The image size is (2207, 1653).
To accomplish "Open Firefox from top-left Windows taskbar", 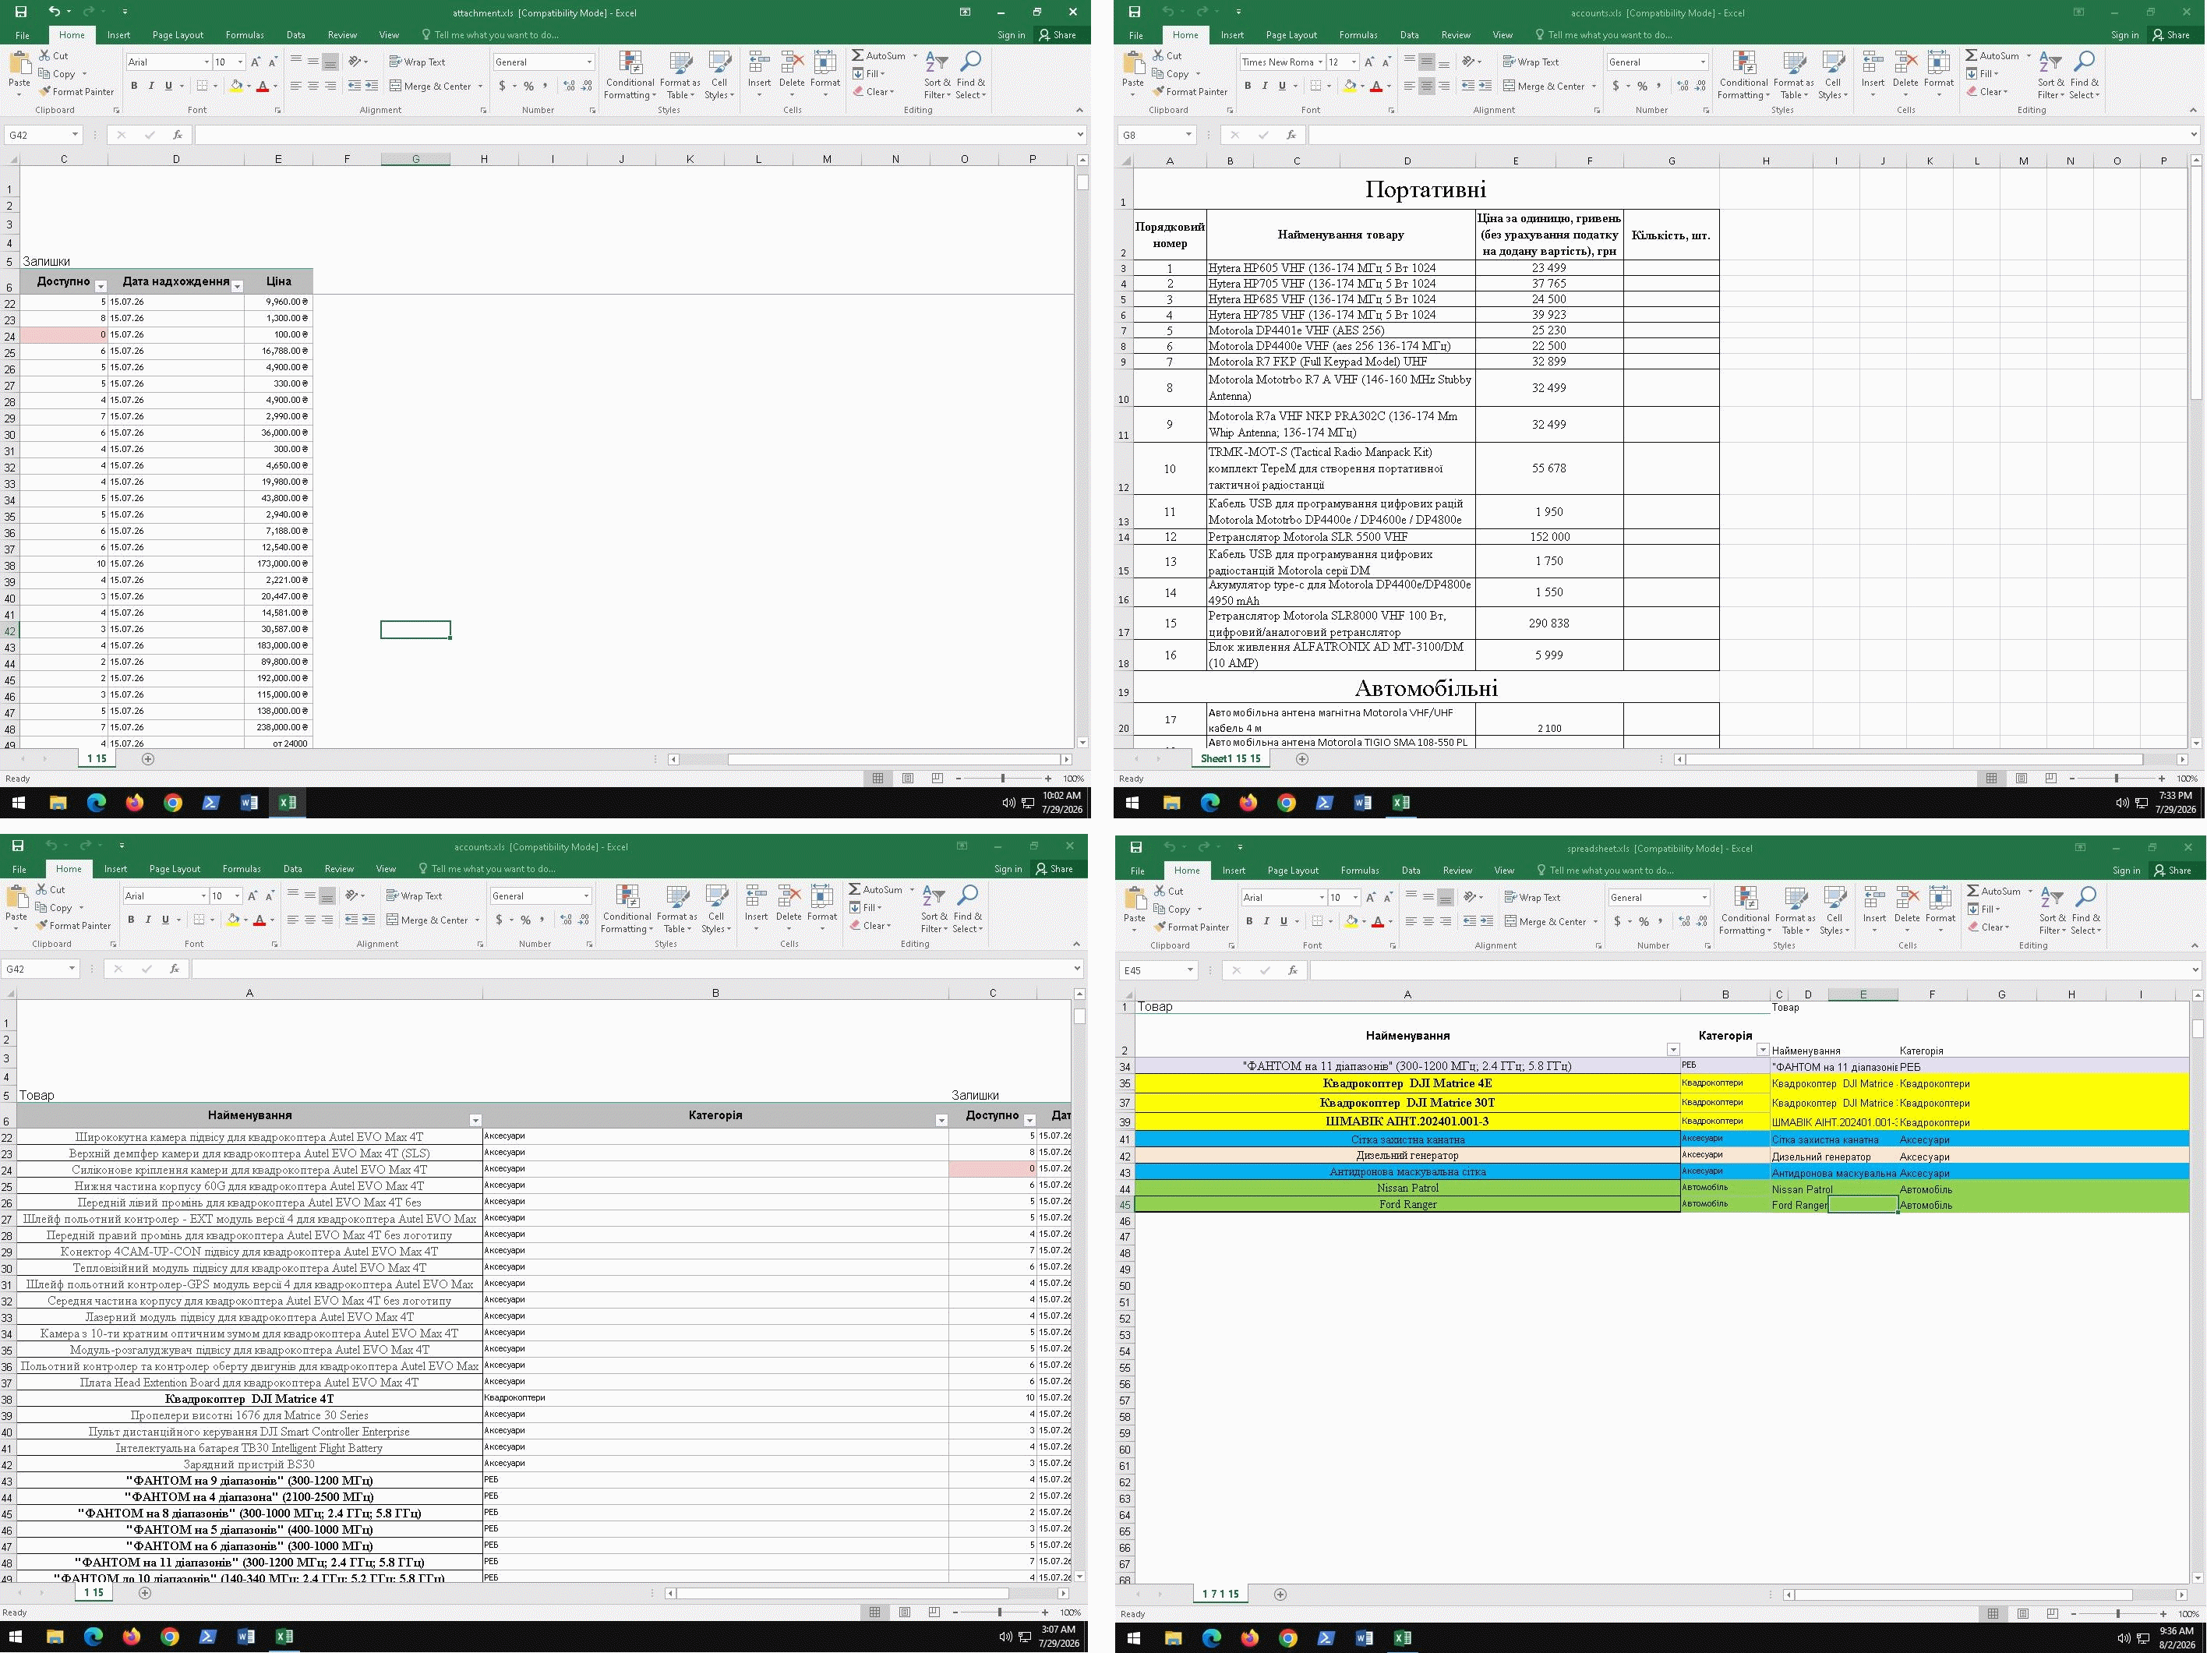I will coord(135,803).
